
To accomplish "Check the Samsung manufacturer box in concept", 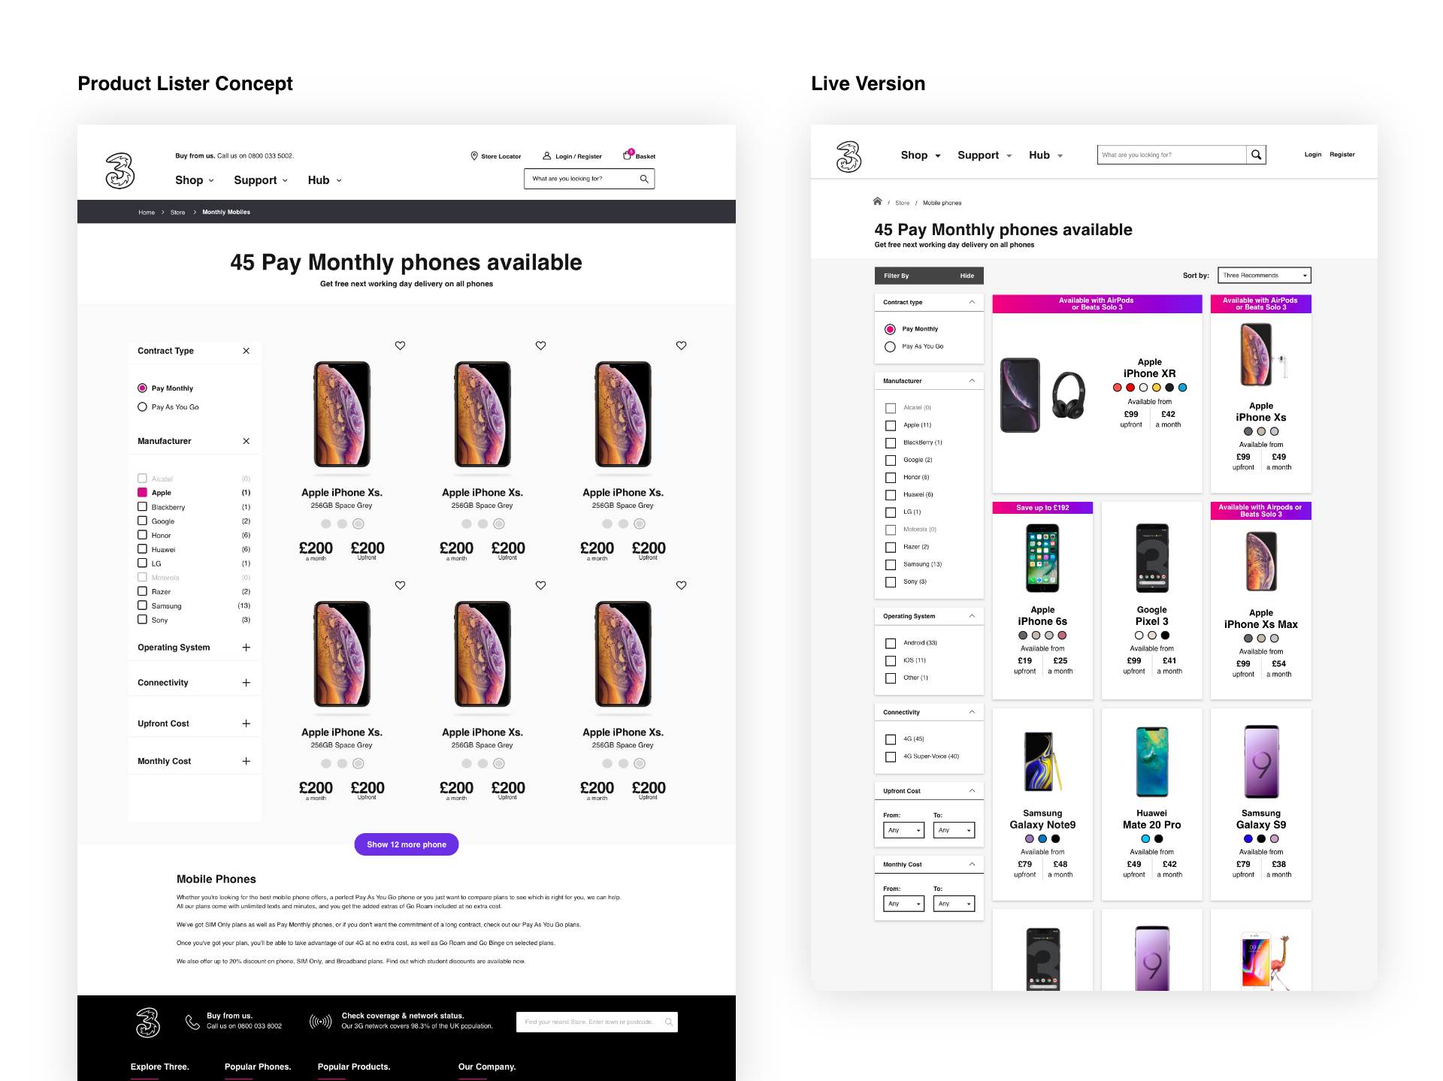I will pos(142,605).
